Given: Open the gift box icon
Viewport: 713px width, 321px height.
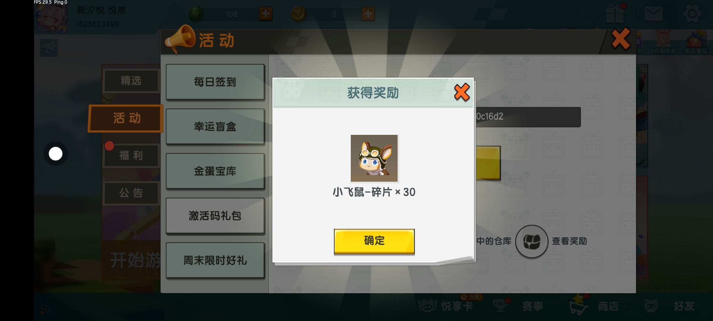Looking at the screenshot, I should point(615,13).
